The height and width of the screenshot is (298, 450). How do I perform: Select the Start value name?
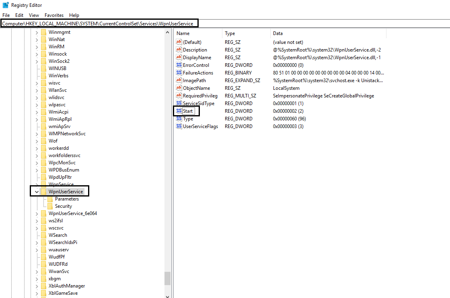point(188,111)
